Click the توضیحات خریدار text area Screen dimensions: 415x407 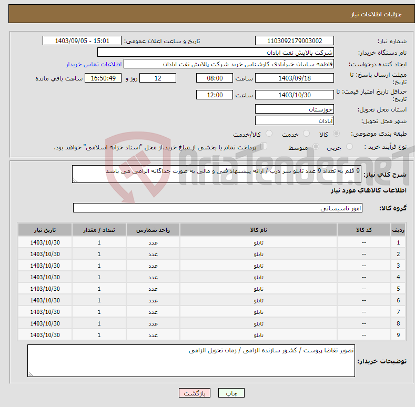click(x=191, y=361)
